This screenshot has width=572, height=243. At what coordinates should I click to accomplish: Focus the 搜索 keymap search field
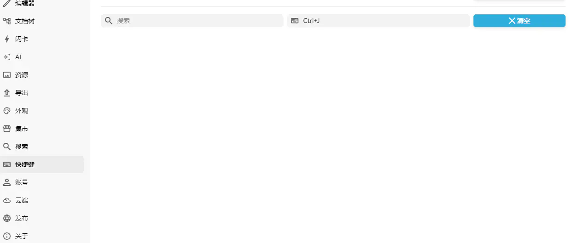coord(192,21)
